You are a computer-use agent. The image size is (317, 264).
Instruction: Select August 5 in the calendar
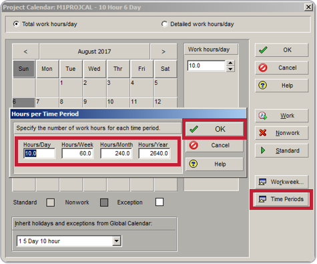166,88
